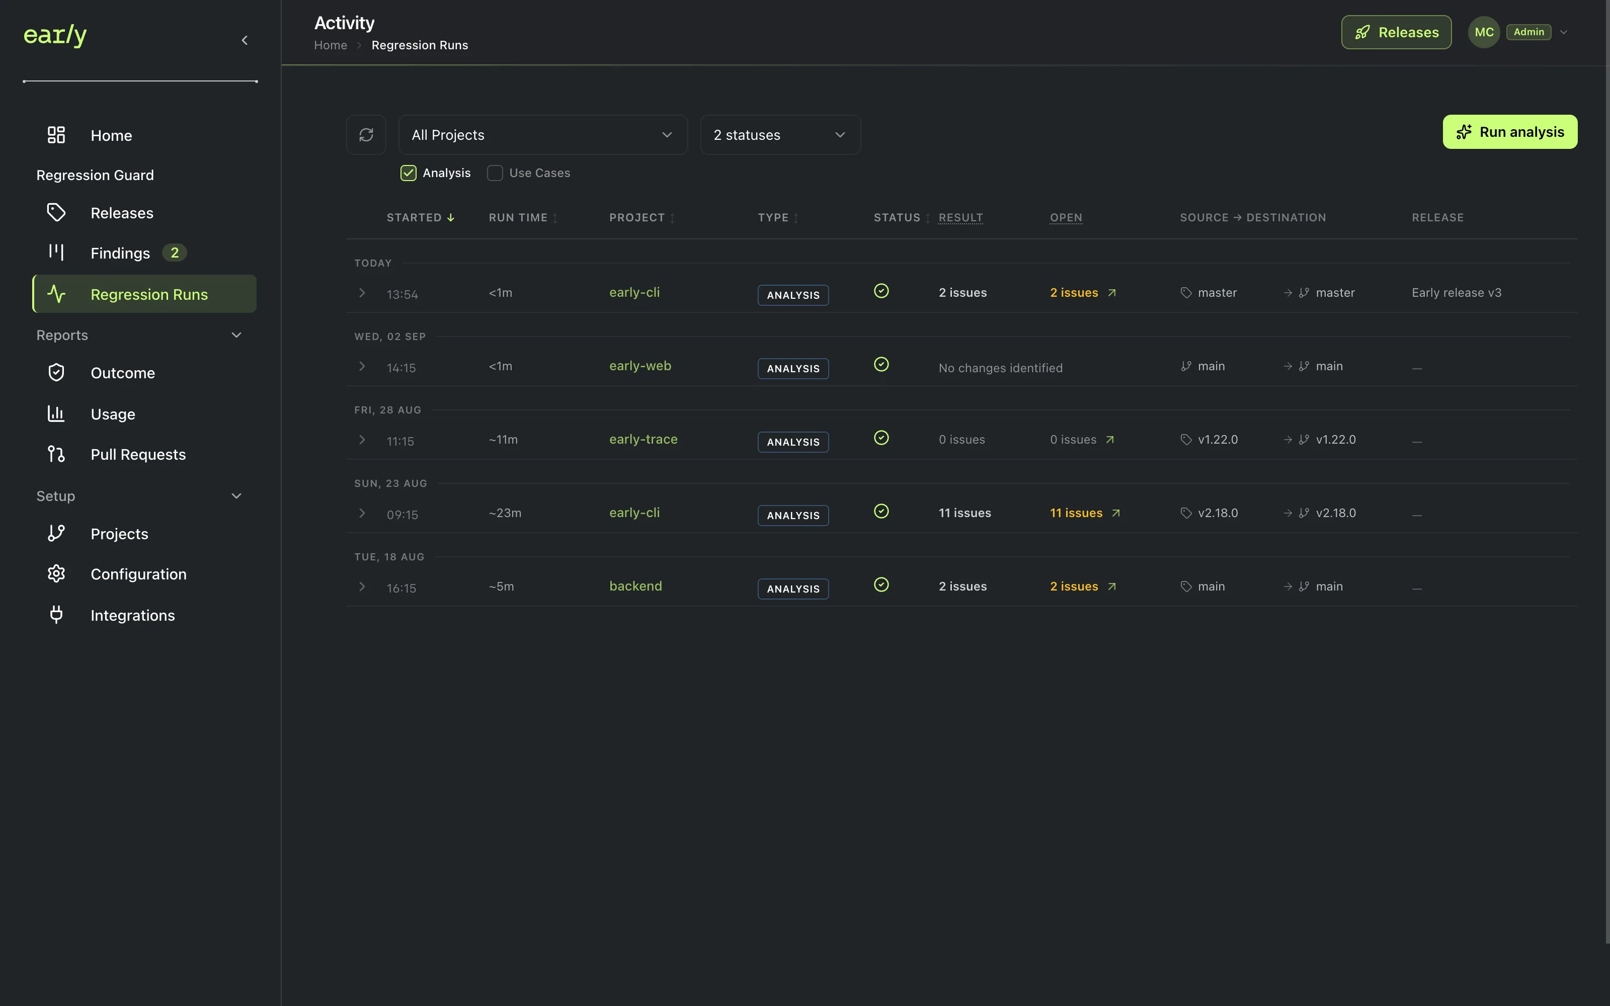Image resolution: width=1610 pixels, height=1006 pixels.
Task: Click the 'Early release v3' release cell
Action: click(1457, 293)
